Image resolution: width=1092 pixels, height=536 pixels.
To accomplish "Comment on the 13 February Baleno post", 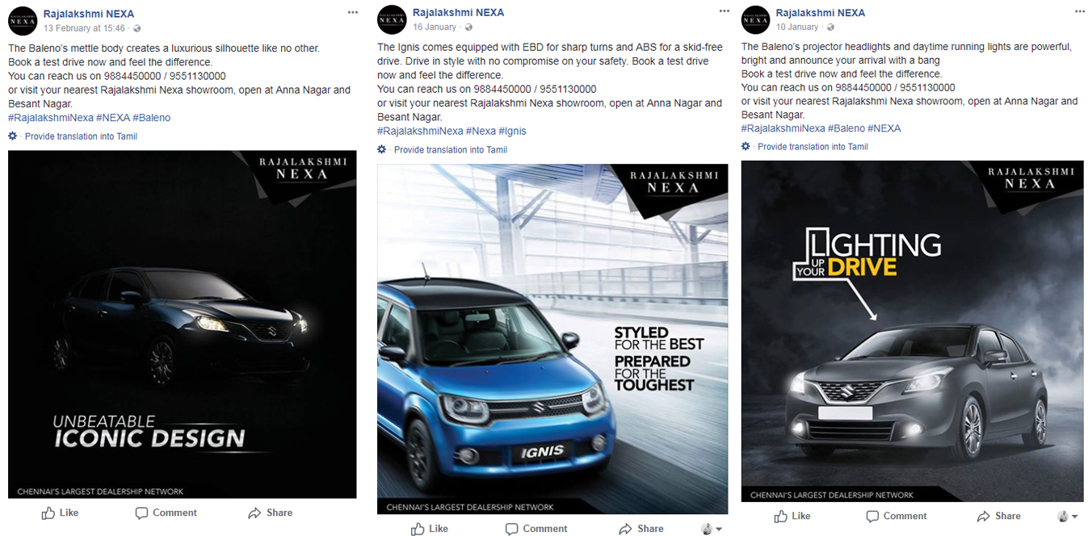I will [x=166, y=513].
